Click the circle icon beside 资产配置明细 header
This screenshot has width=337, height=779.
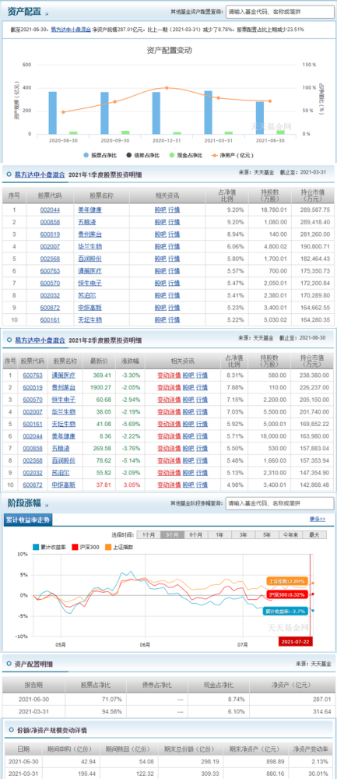pos(9,663)
